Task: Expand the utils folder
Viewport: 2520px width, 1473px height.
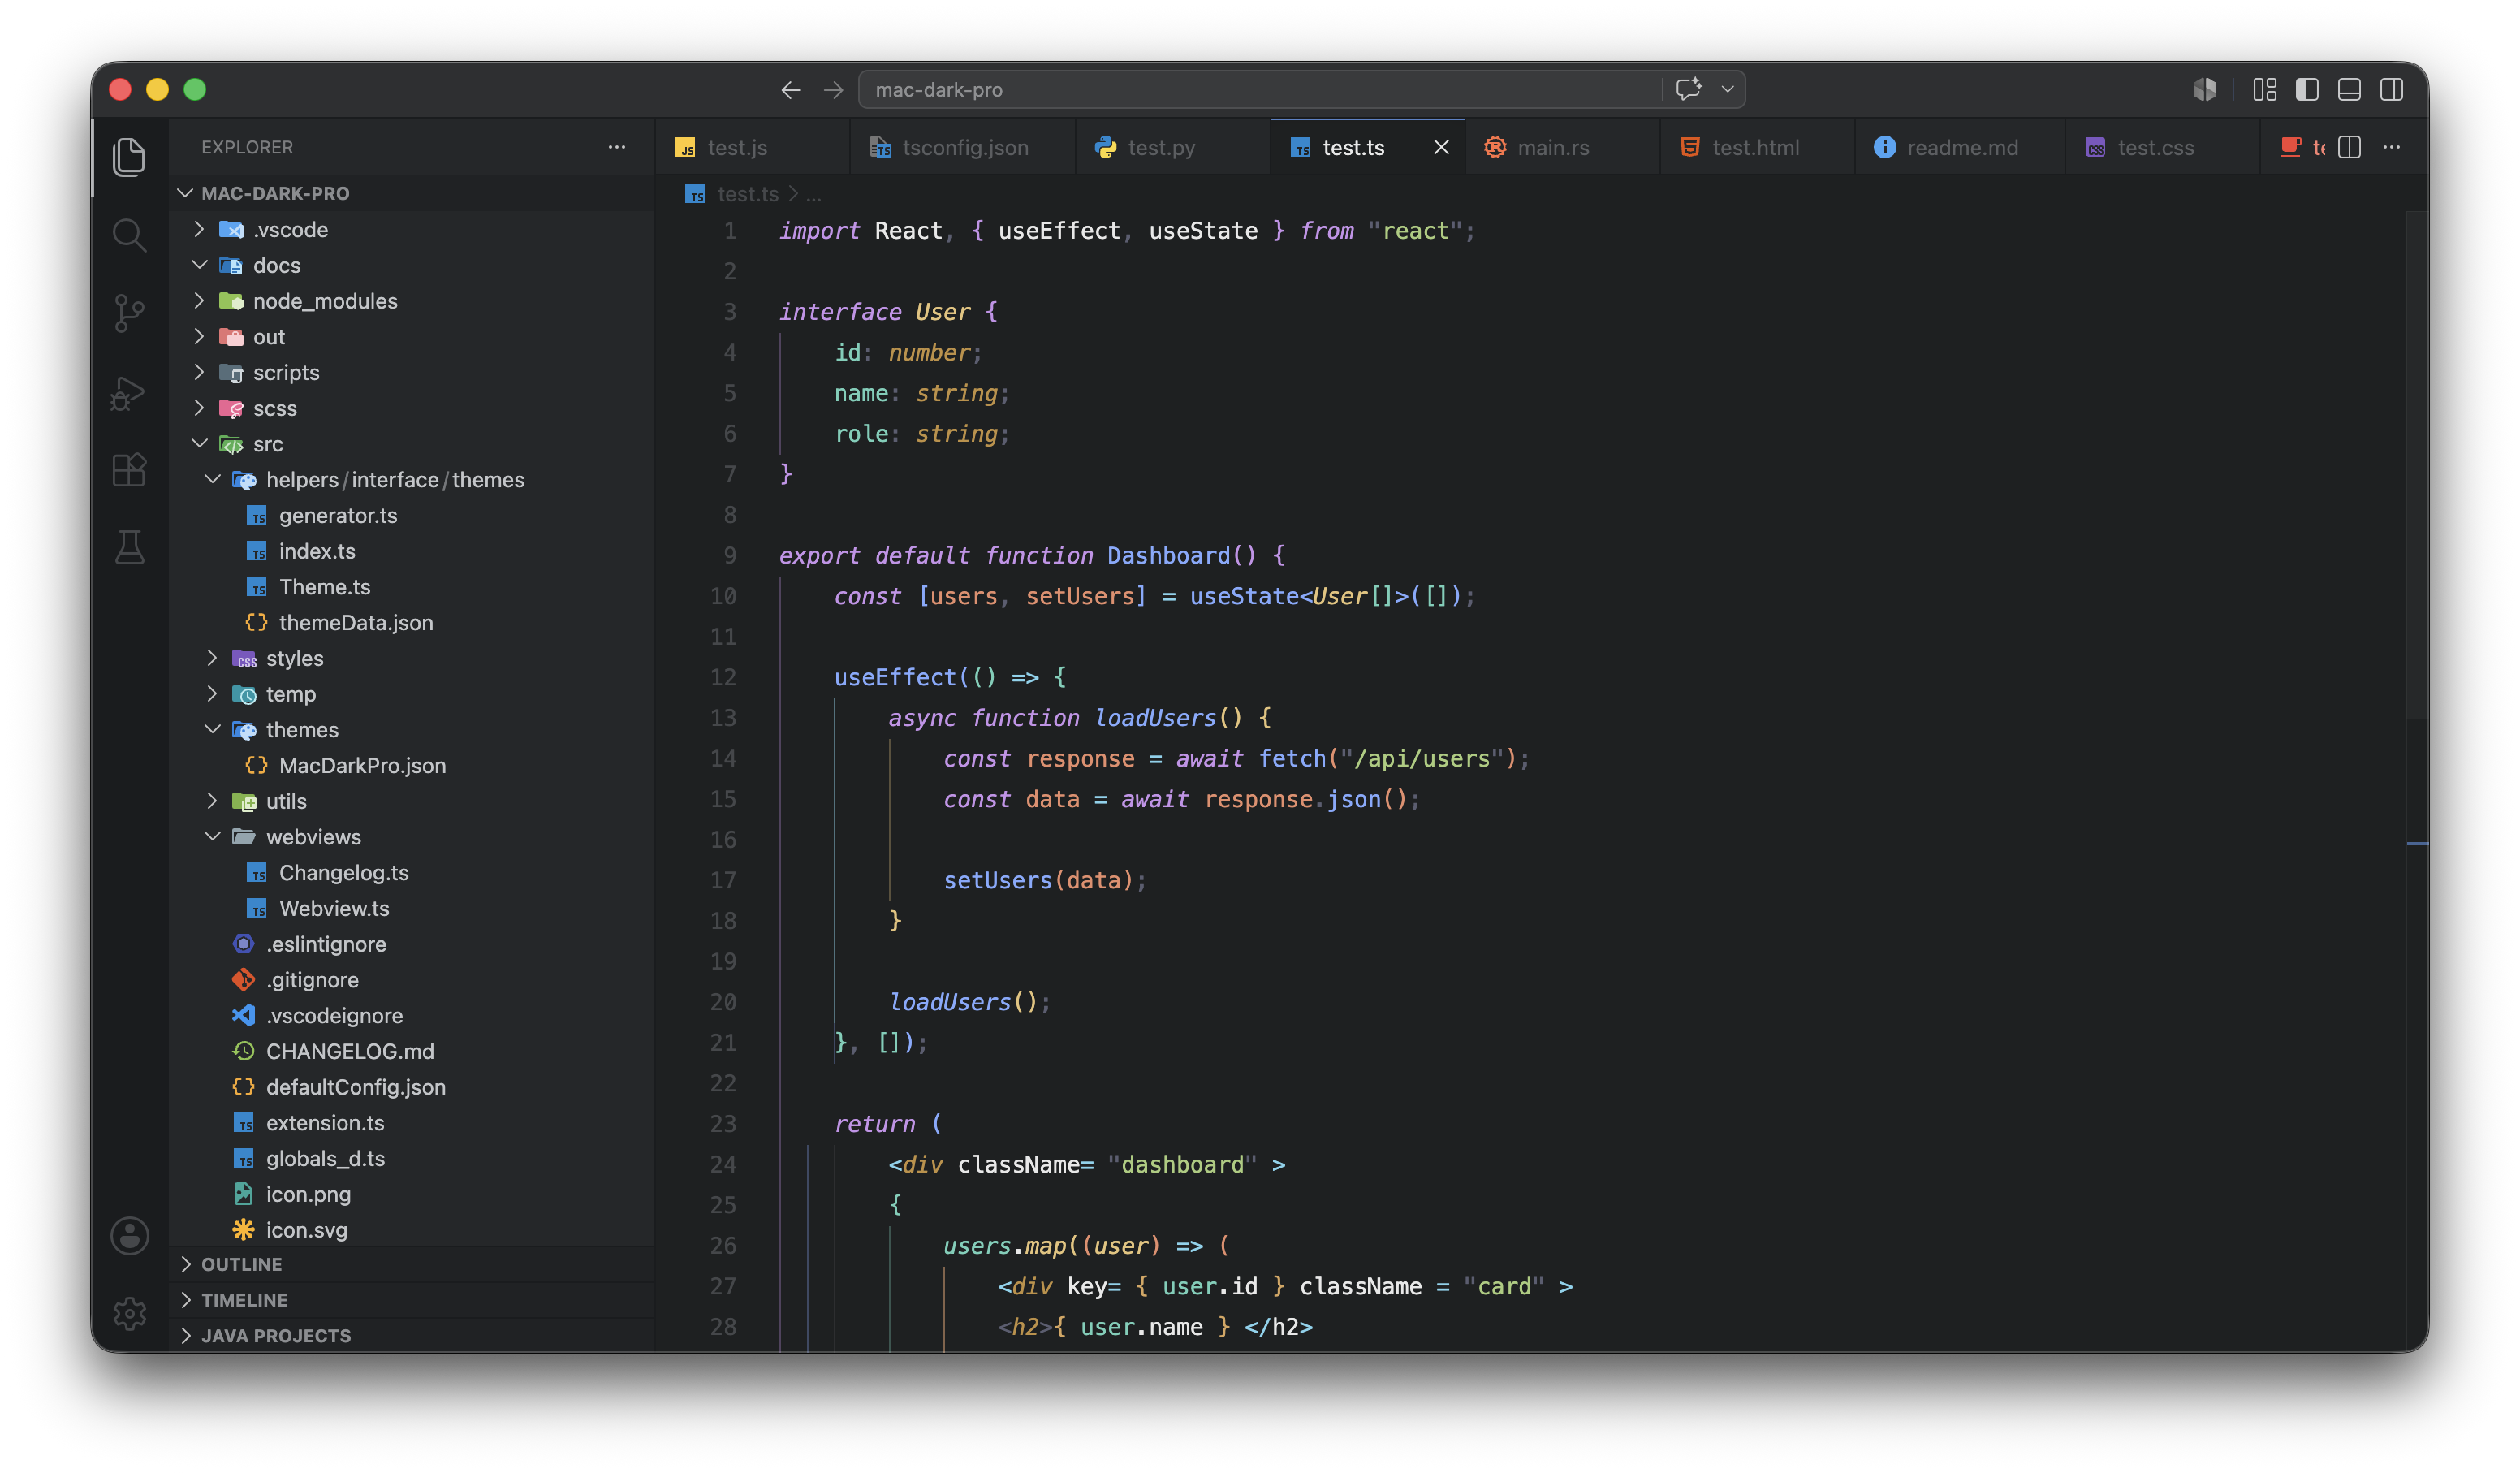Action: tap(212, 801)
